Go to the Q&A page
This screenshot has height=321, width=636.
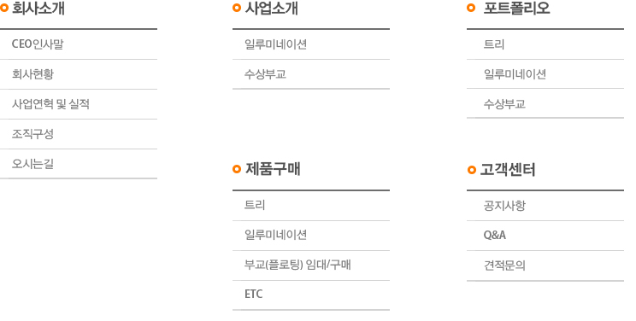545,236
